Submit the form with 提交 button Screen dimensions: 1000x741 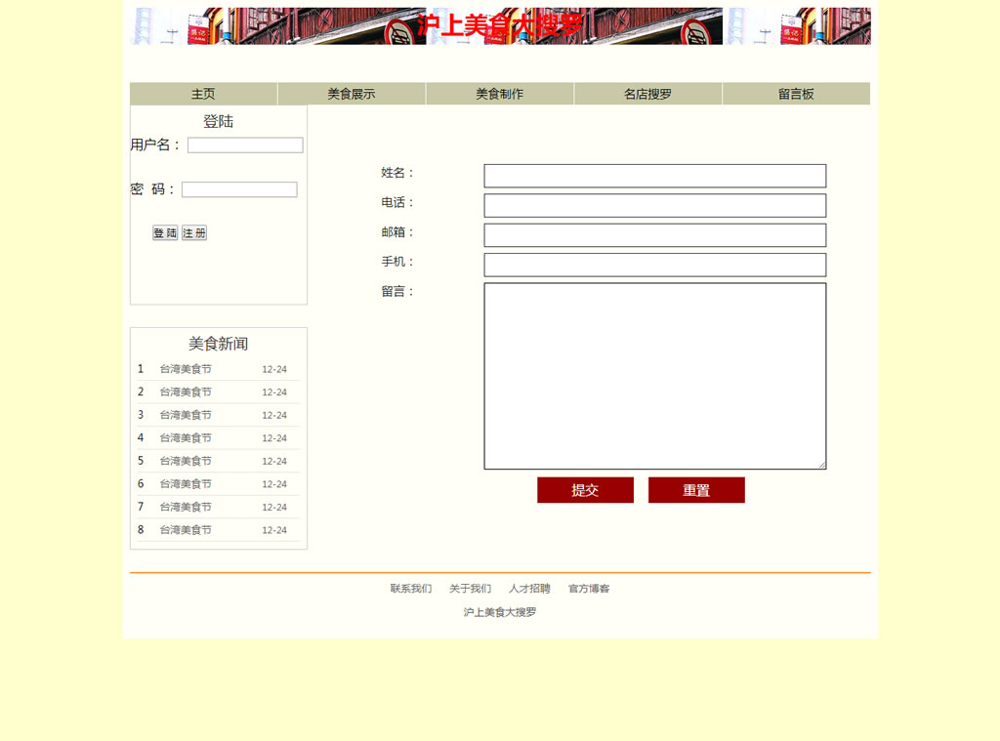click(585, 490)
